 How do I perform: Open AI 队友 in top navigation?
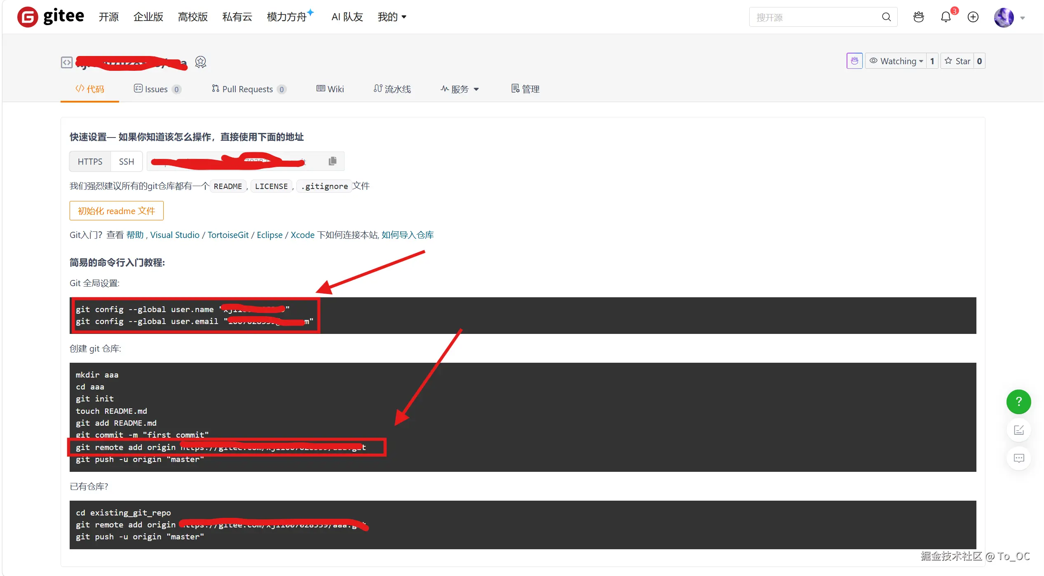[x=347, y=17]
